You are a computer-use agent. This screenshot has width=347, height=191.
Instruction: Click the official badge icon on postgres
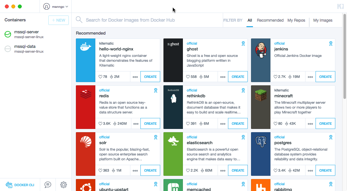[x=331, y=137]
